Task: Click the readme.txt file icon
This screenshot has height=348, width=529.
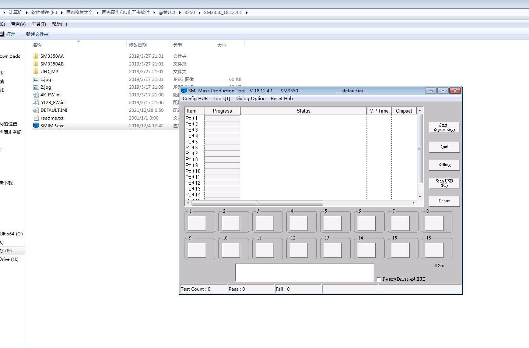Action: (36, 118)
